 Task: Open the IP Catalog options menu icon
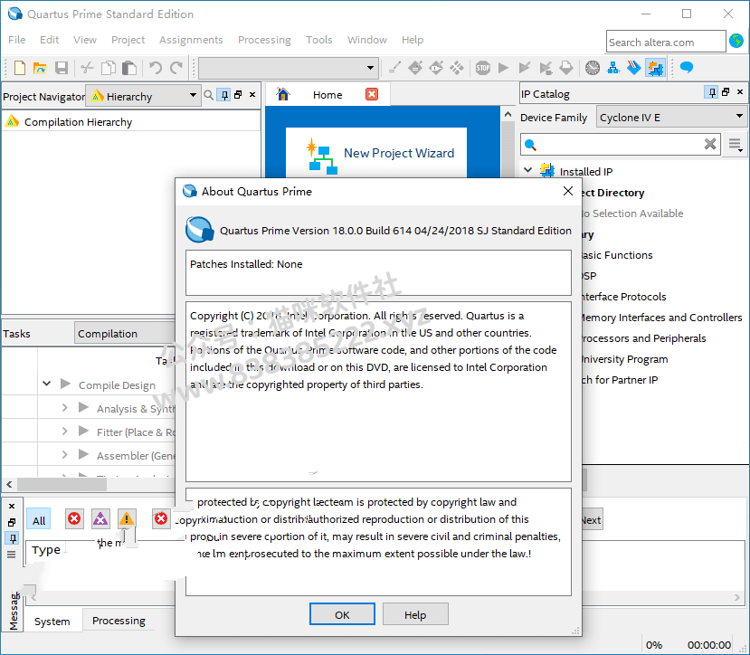(x=736, y=144)
